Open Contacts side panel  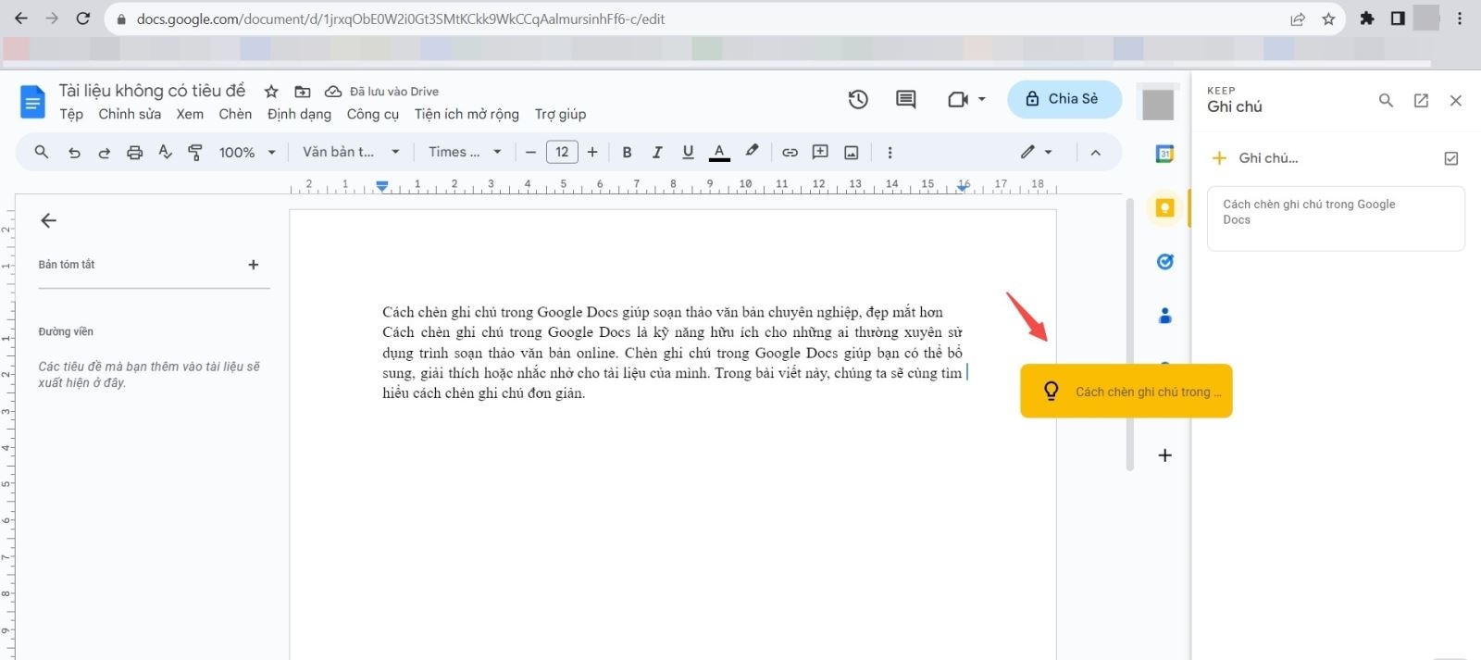pyautogui.click(x=1165, y=316)
